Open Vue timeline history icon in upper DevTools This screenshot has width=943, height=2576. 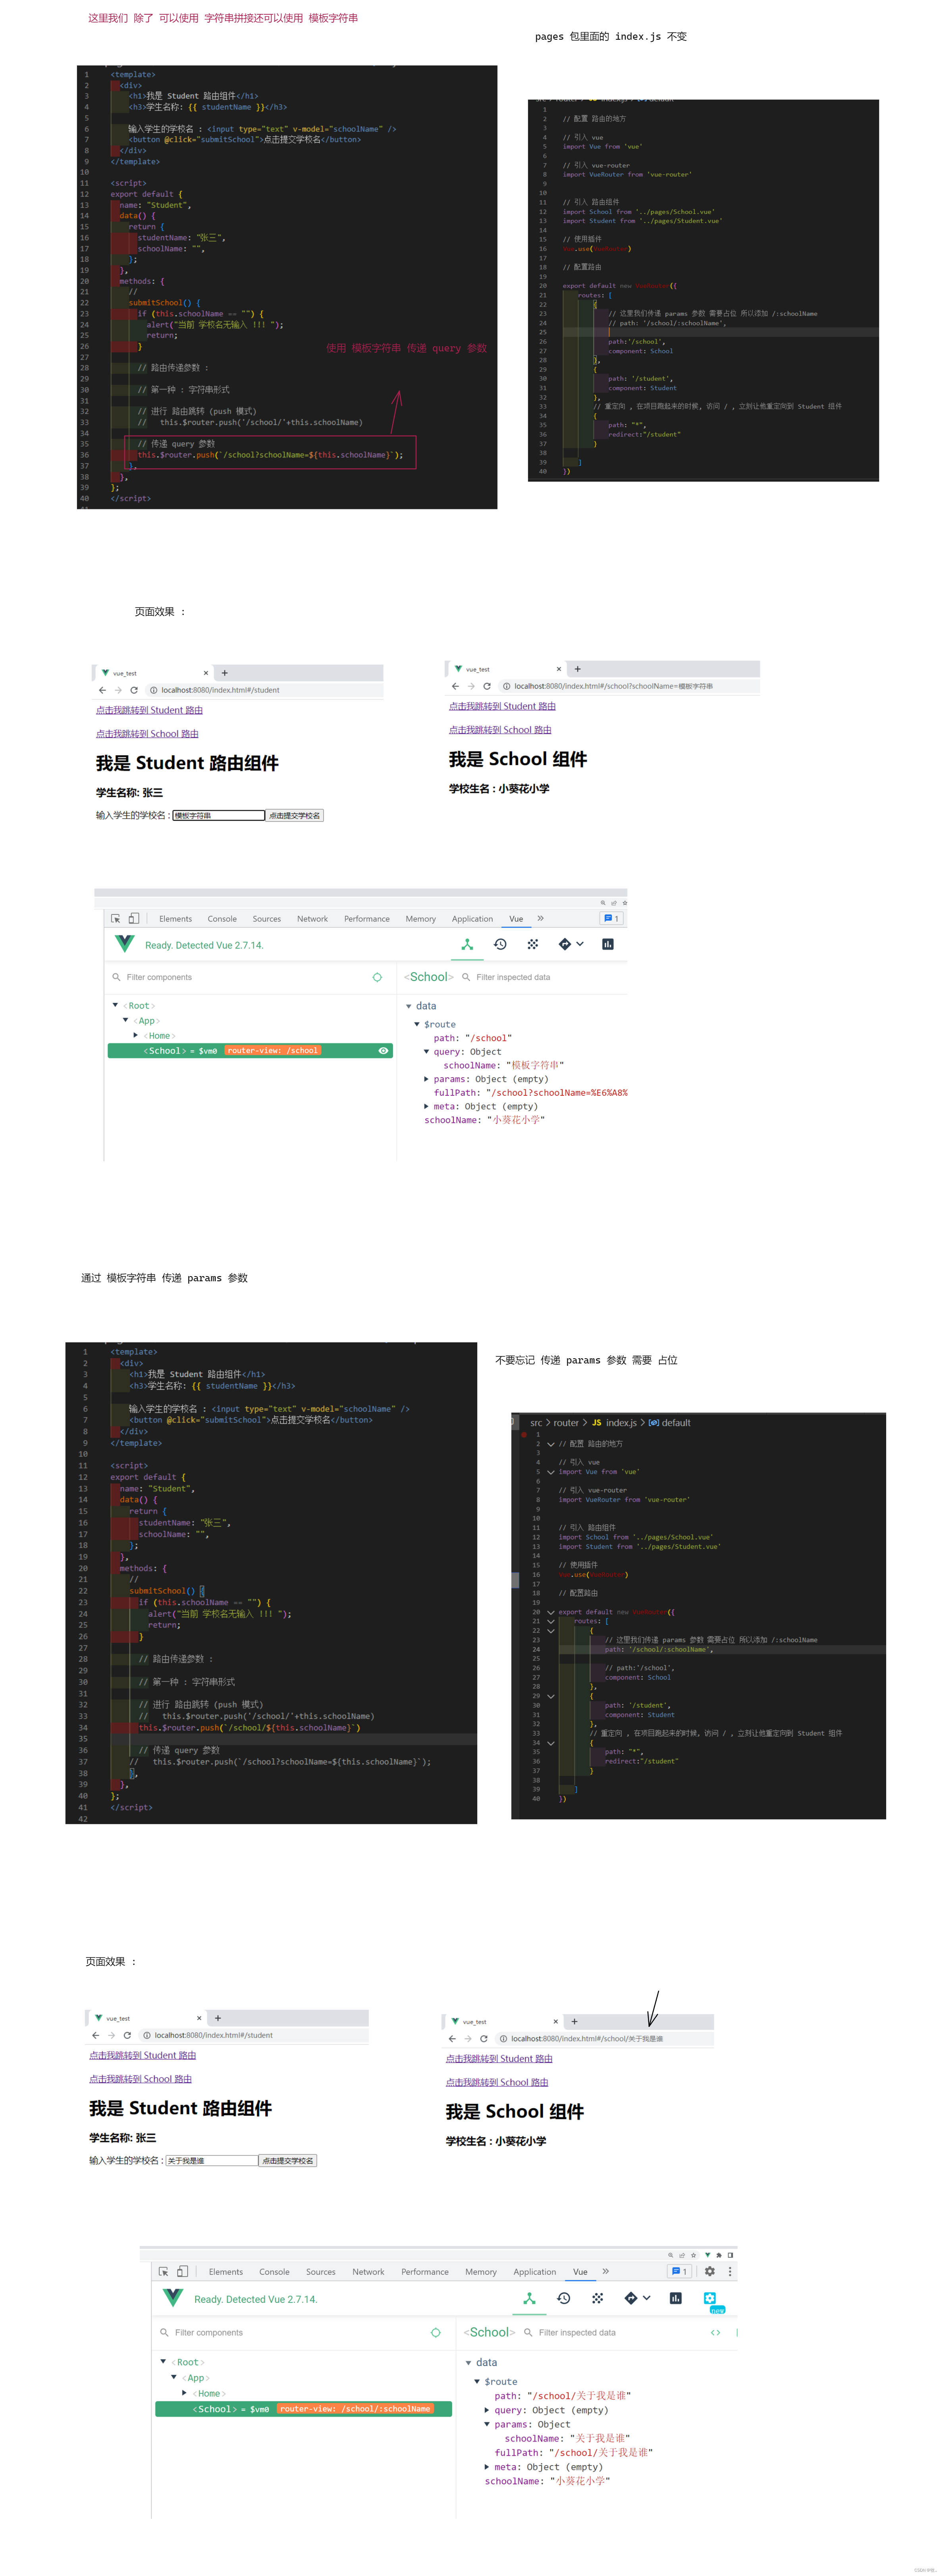[x=500, y=944]
